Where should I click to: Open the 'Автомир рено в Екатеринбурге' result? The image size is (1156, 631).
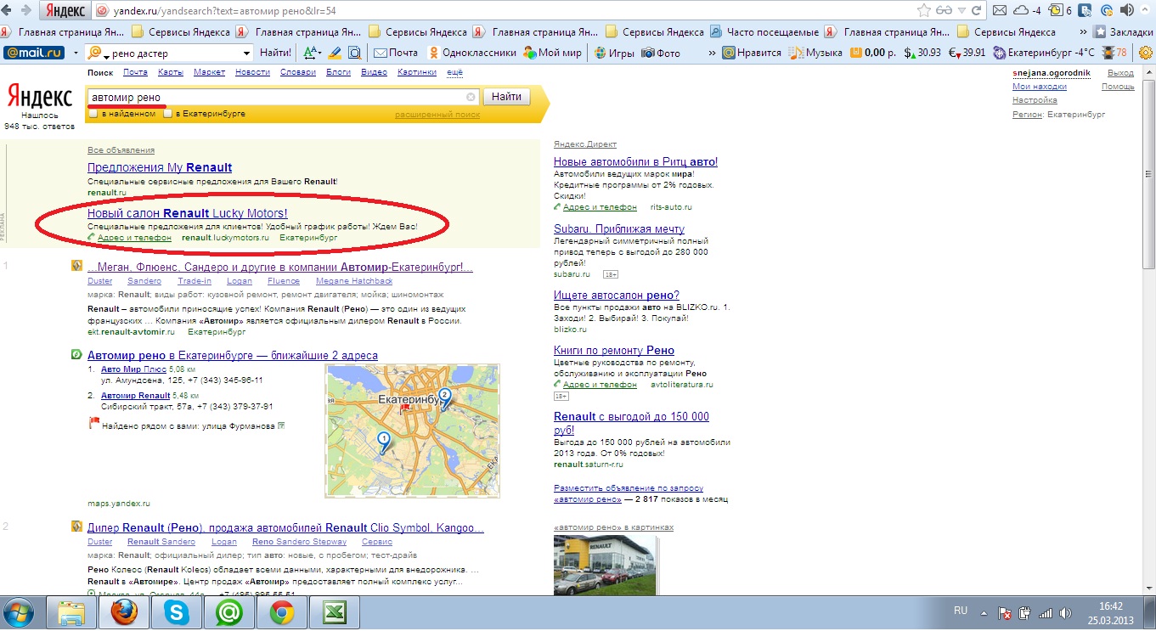[x=233, y=355]
